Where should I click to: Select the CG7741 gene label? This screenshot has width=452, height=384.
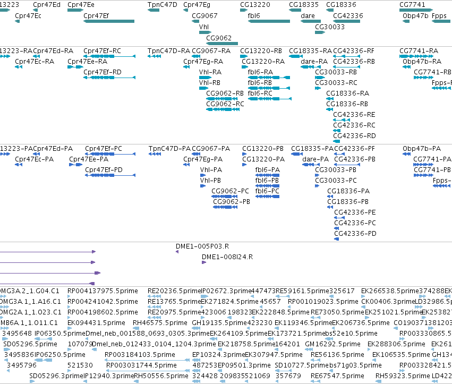point(412,5)
